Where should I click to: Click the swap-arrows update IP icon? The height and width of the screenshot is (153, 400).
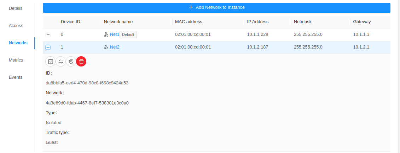[x=61, y=62]
